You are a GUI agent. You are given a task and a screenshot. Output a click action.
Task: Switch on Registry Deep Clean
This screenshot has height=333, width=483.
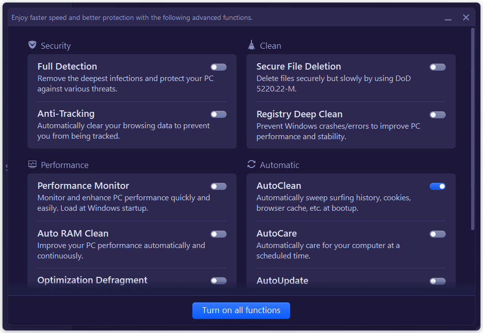437,114
